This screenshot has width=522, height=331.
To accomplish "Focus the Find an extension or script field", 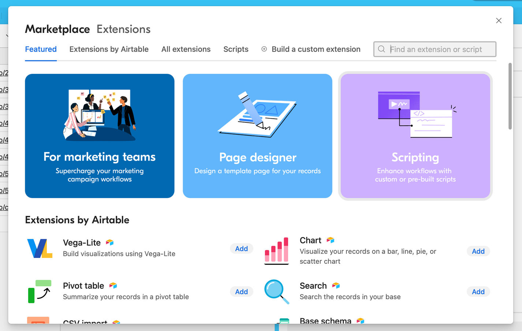I will [x=435, y=49].
